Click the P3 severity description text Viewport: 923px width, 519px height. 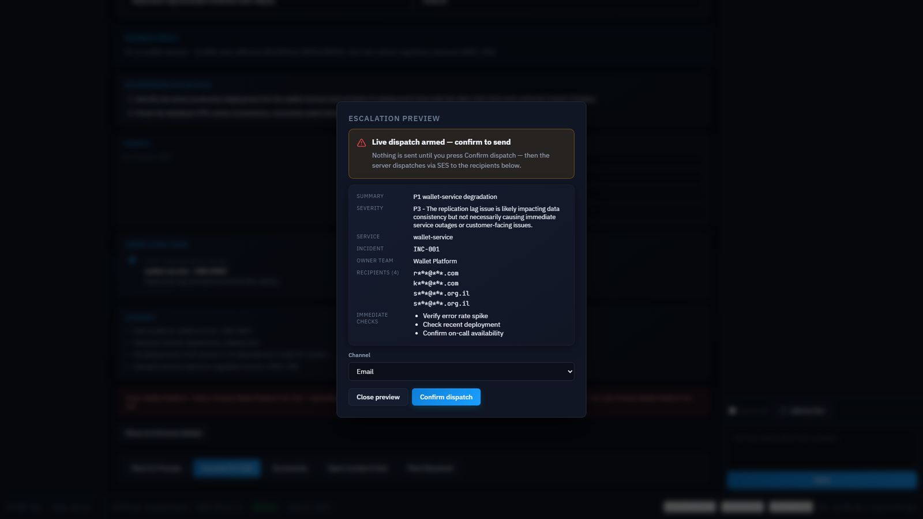tap(486, 217)
